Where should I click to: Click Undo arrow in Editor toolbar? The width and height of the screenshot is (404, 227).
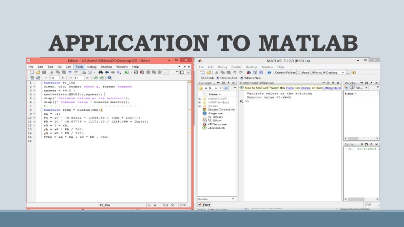click(70, 73)
